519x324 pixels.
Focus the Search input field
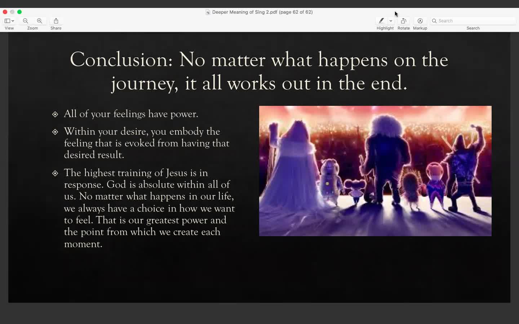473,21
